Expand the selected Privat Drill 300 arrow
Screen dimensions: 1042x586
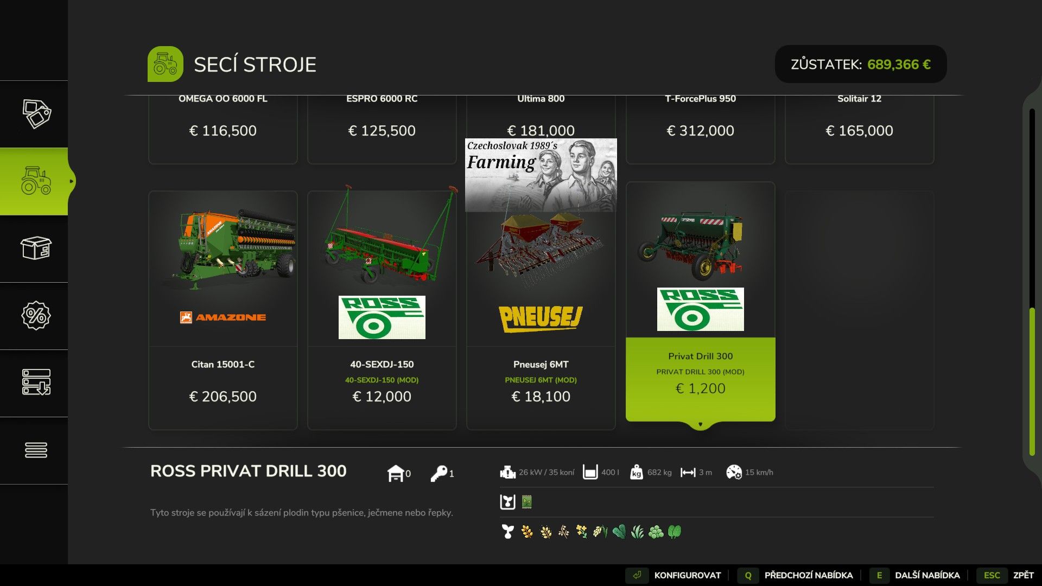[700, 424]
